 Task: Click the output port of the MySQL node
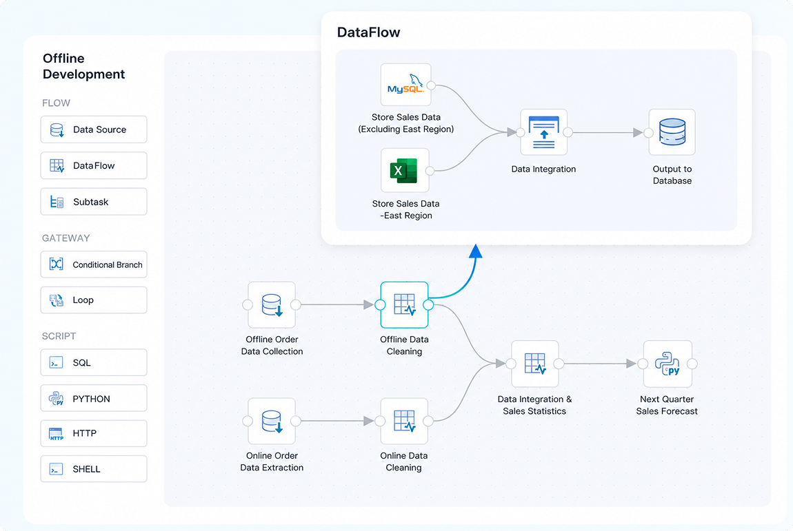(x=432, y=85)
